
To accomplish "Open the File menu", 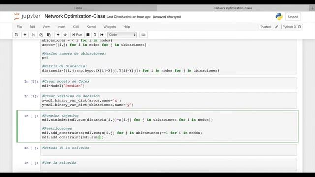I will coord(19,27).
